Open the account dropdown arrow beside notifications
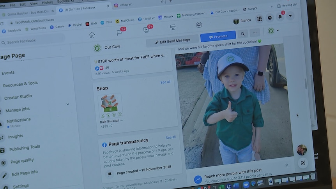This screenshot has width=336, height=189. [290, 16]
